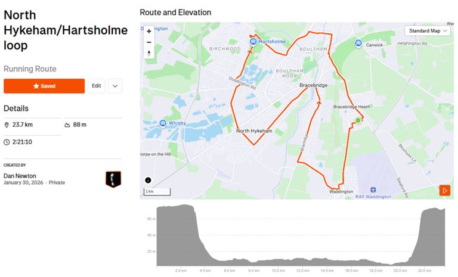Click Dan Newton's profile avatar
458x277 pixels.
coord(113,179)
